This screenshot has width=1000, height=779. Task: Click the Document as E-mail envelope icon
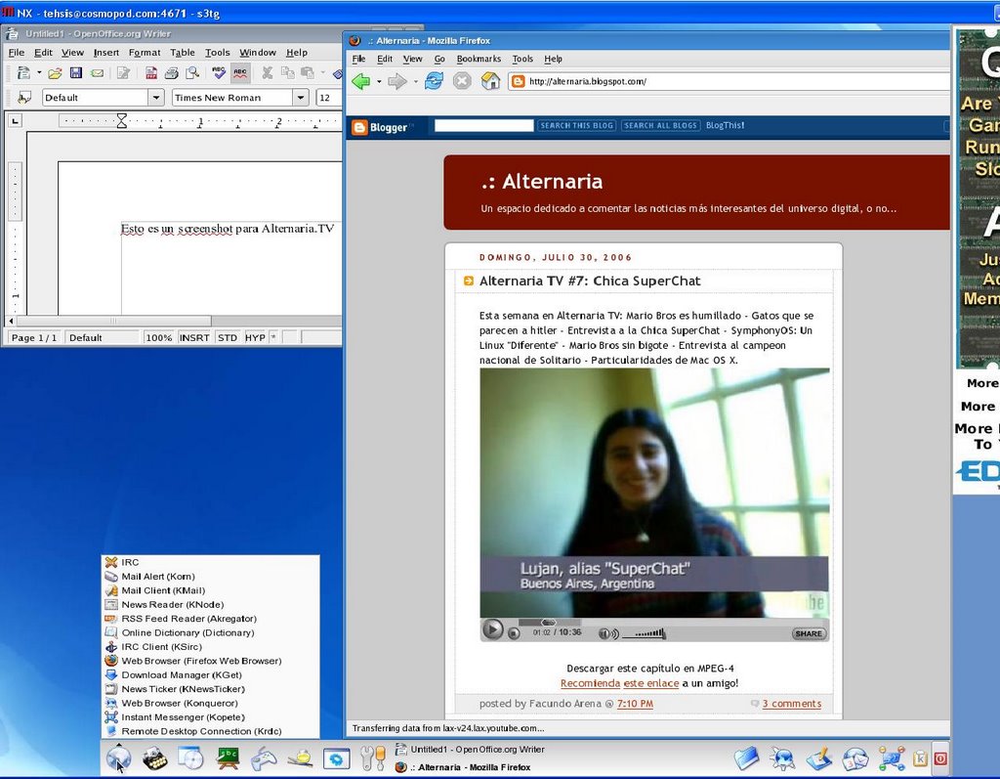97,72
